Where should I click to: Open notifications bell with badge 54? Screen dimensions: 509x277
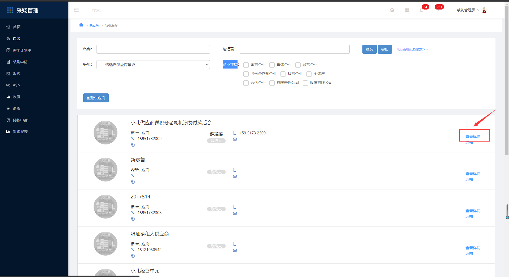422,10
